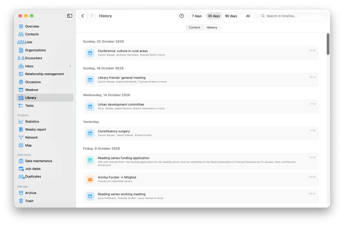The image size is (344, 226).
Task: Open the Trash bin icon
Action: [21, 201]
